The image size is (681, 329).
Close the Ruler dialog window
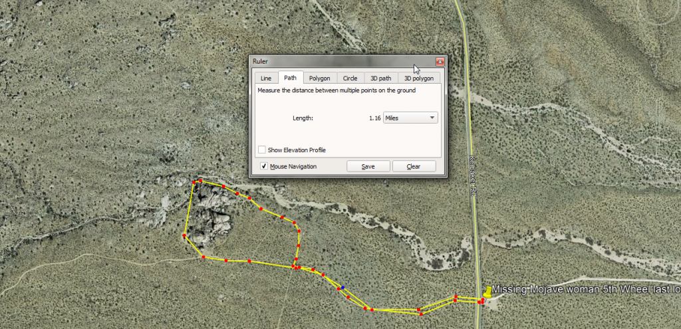[x=439, y=61]
